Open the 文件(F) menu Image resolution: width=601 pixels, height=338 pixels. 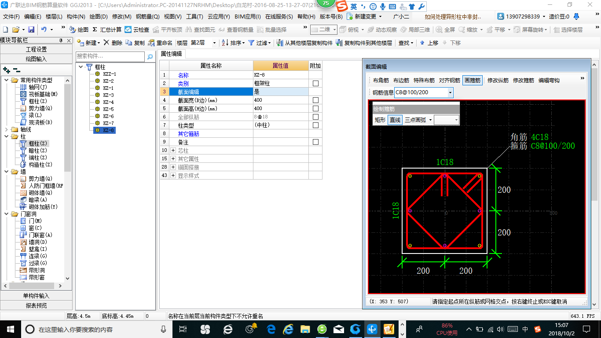coord(11,17)
